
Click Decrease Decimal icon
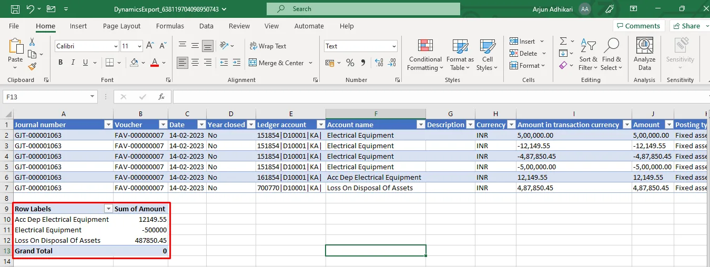click(391, 63)
